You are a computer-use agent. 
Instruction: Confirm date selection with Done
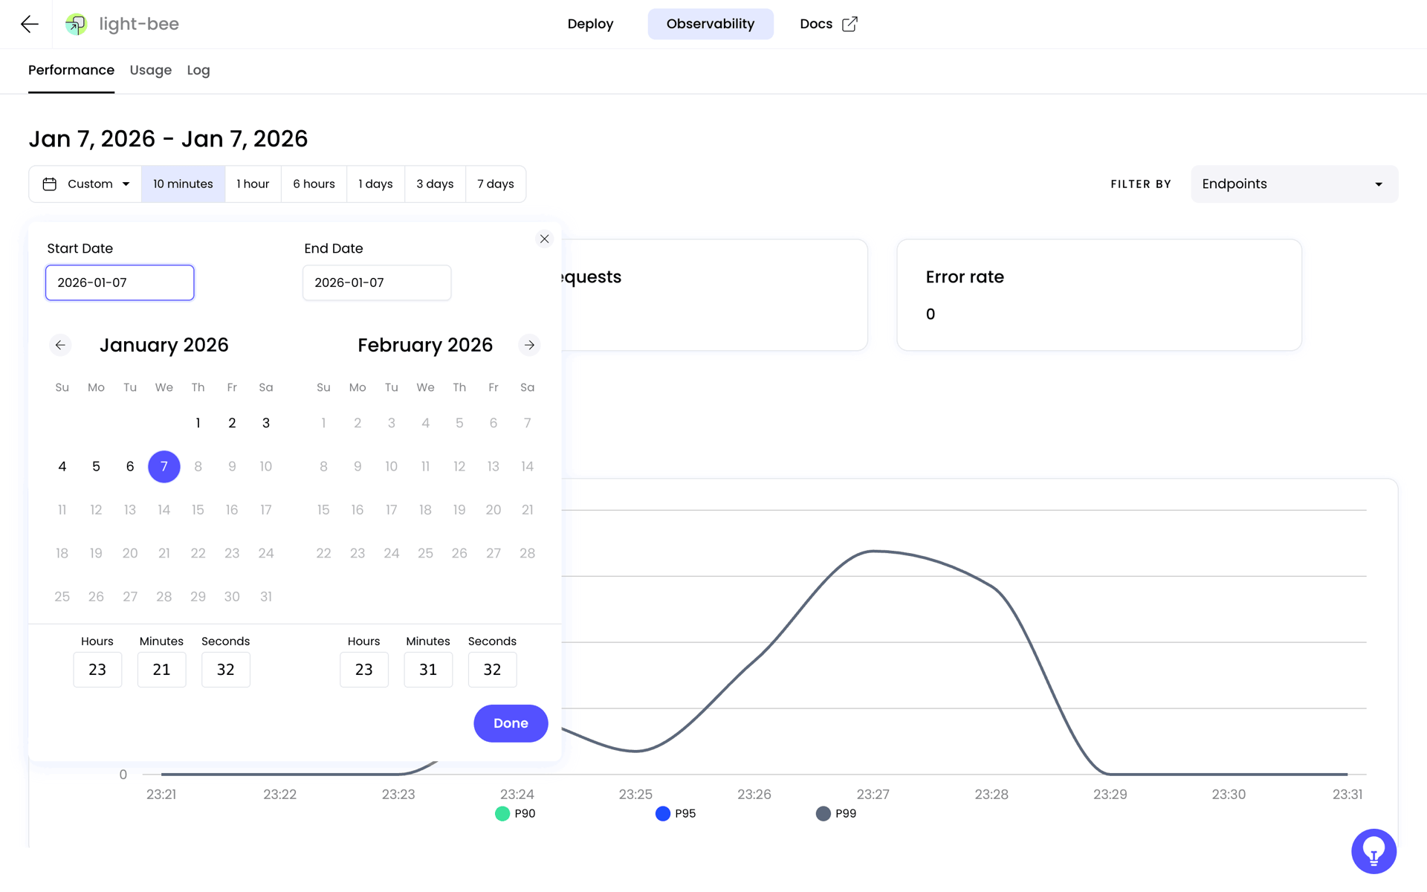point(511,723)
